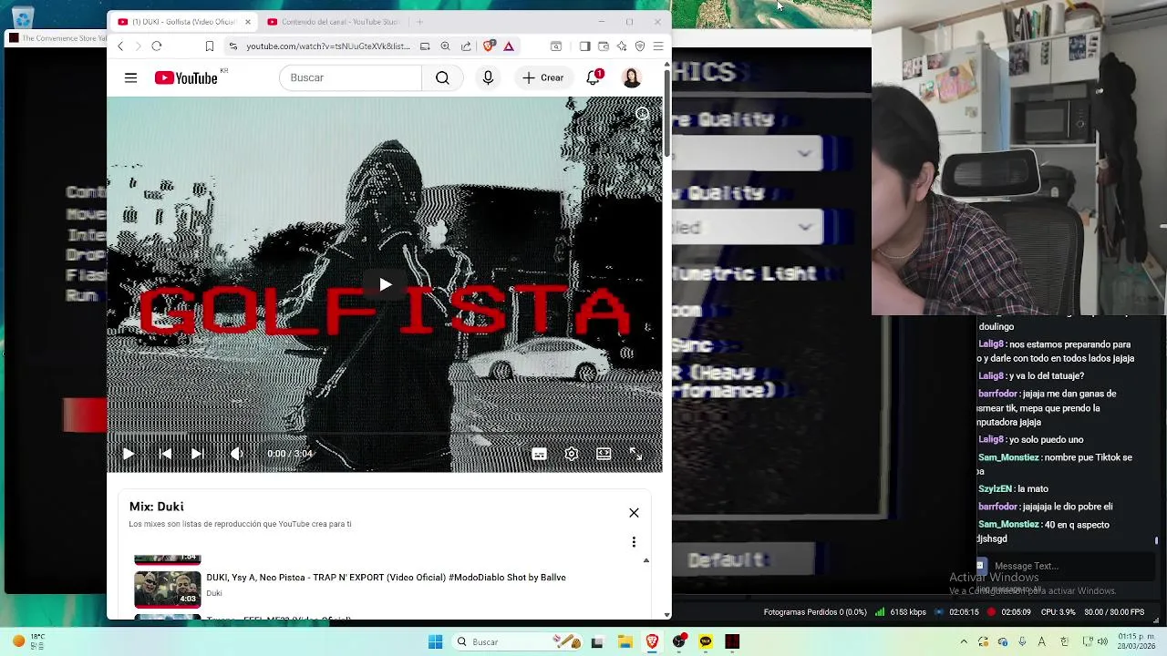1167x656 pixels.
Task: Open Brave Leo AI sparkle icon
Action: [622, 46]
